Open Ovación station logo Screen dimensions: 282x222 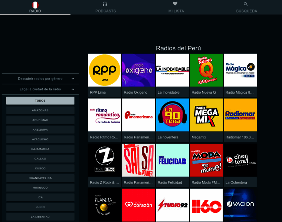click(x=240, y=205)
